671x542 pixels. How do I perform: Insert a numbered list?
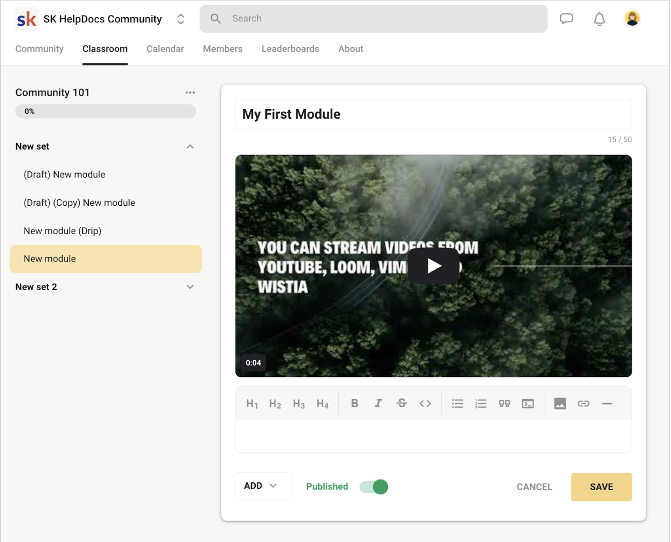[x=481, y=404]
